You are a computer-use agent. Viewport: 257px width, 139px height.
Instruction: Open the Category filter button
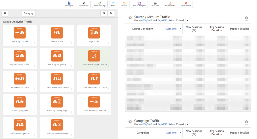coord(29,13)
